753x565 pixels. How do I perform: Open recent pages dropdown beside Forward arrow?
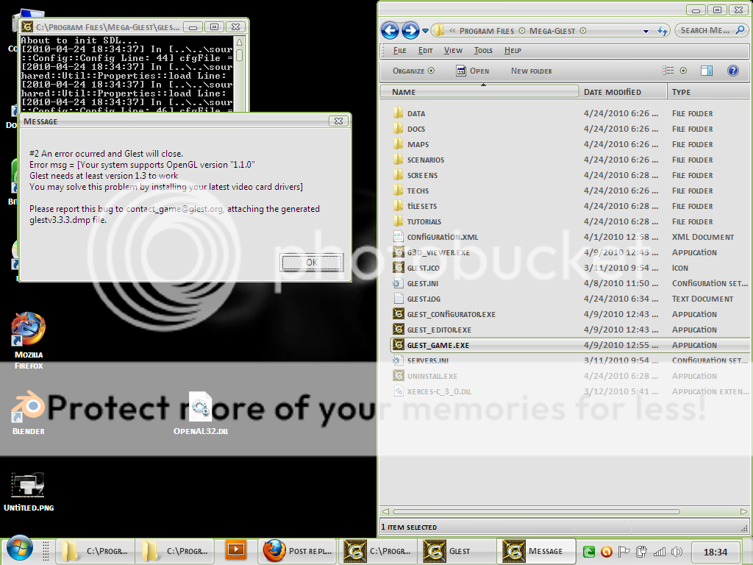point(425,31)
